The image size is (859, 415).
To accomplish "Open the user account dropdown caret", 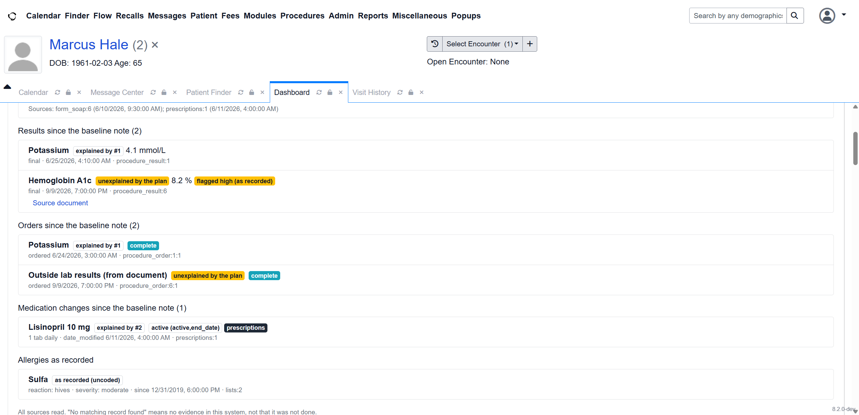I will point(844,15).
